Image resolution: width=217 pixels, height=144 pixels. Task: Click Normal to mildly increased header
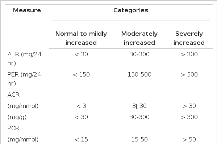click(x=81, y=38)
